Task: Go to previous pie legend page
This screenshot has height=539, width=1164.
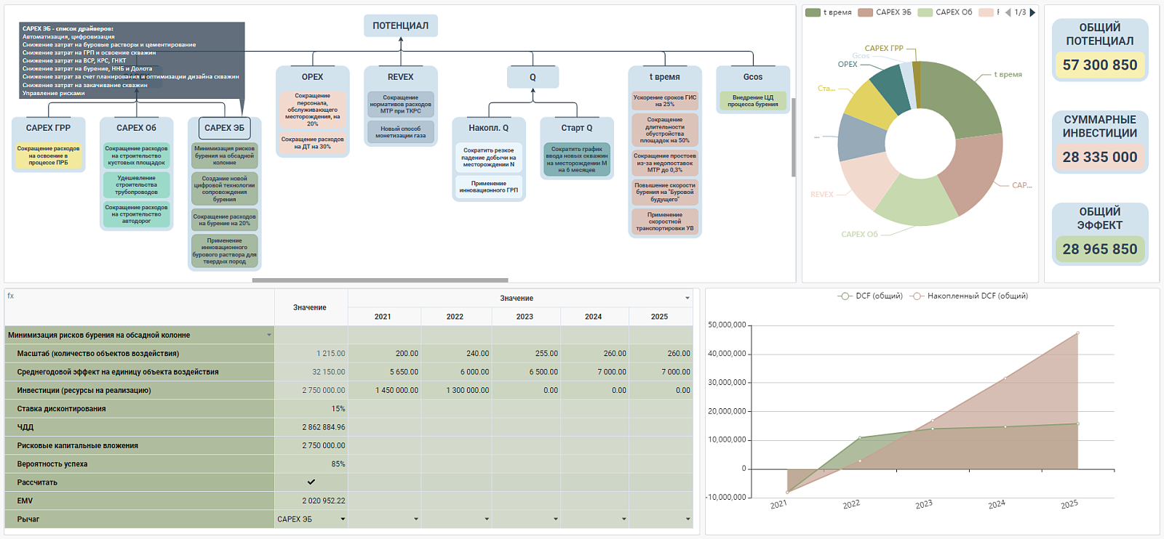Action: 1008,12
